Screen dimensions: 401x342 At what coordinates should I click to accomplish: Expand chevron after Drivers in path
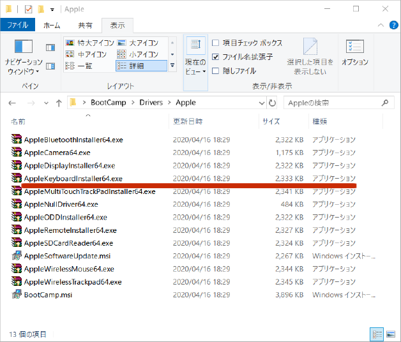point(169,103)
